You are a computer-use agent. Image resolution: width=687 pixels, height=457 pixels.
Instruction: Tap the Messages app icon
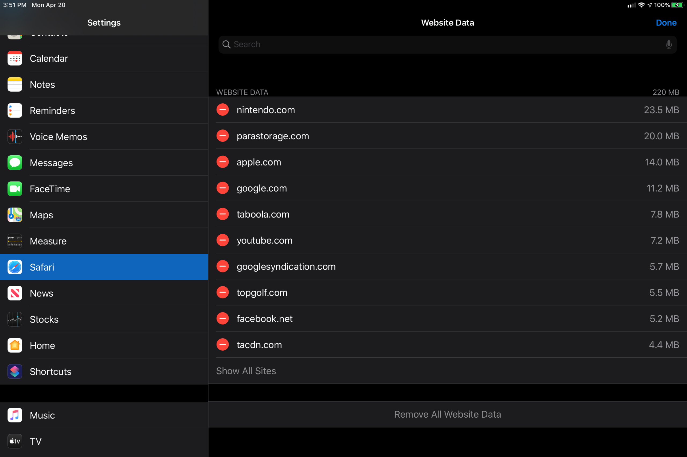14,163
